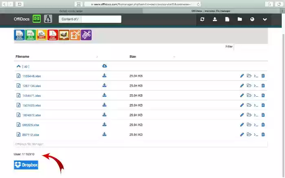Edit 887112.xlsx with the pencil icon

click(242, 135)
